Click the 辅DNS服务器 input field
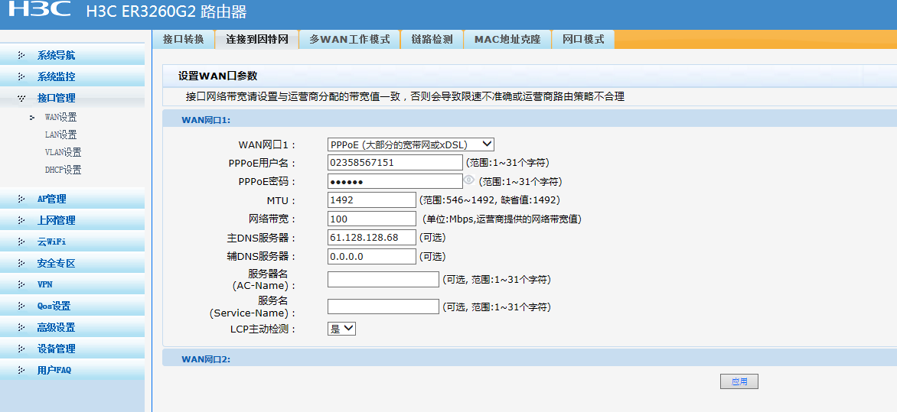Image resolution: width=897 pixels, height=412 pixels. point(372,257)
